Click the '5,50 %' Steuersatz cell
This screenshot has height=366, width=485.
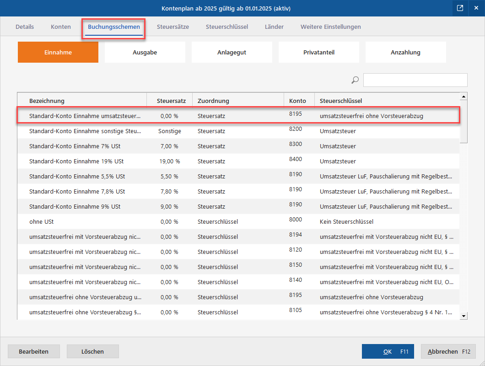(169, 176)
